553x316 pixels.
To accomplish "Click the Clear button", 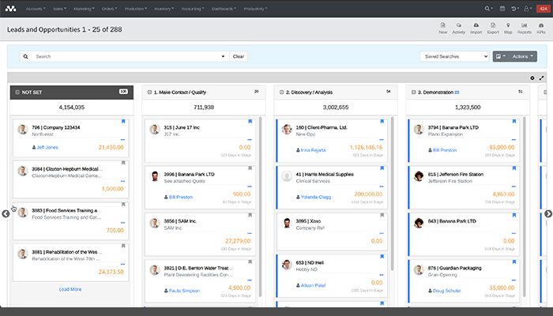I will coord(239,56).
